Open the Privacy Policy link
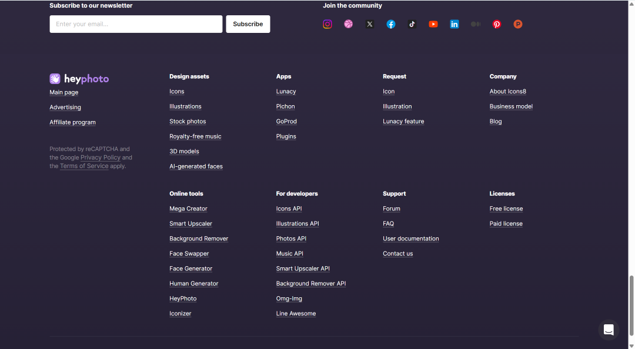 tap(101, 157)
